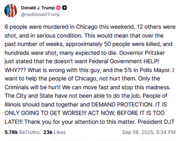This screenshot has height=141, width=180.
Task: Open the Sep 08, 2025 timestamp link
Action: pos(149,132)
